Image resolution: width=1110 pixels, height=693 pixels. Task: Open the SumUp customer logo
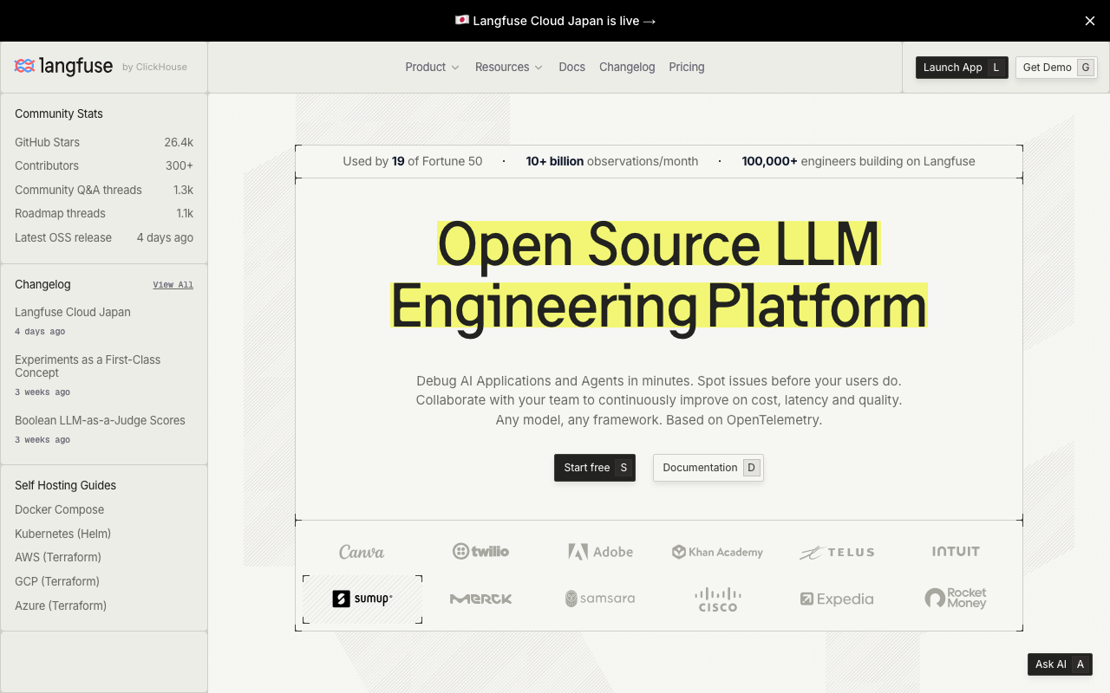coord(362,599)
